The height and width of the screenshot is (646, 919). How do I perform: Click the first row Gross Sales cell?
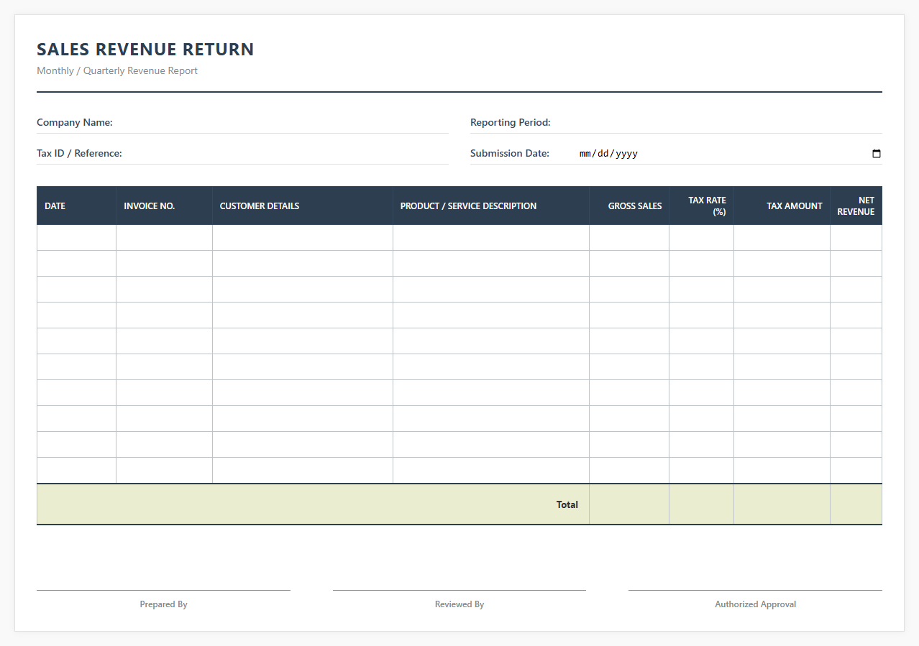coord(629,238)
